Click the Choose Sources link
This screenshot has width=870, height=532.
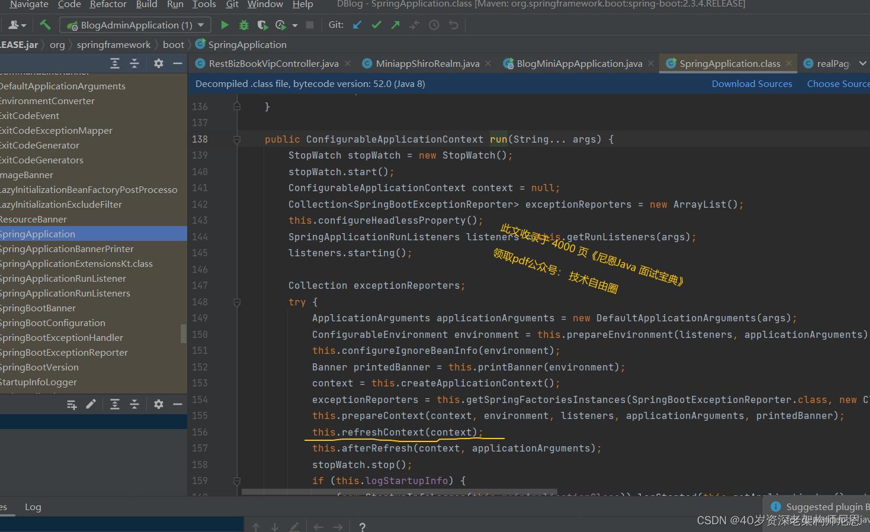(837, 84)
